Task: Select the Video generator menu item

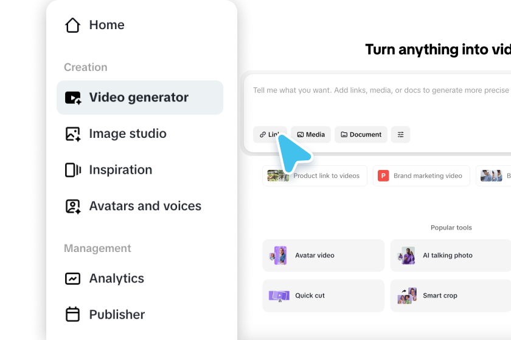Action: pos(140,98)
